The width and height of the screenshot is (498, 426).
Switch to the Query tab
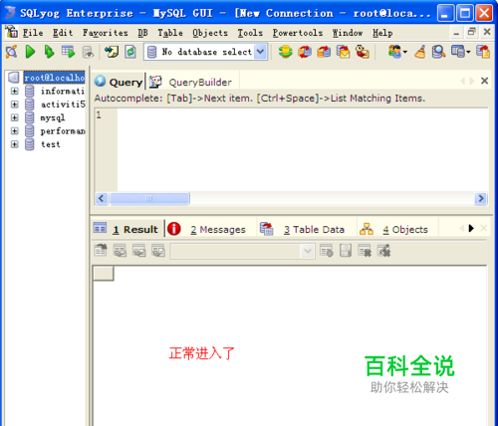tap(119, 82)
